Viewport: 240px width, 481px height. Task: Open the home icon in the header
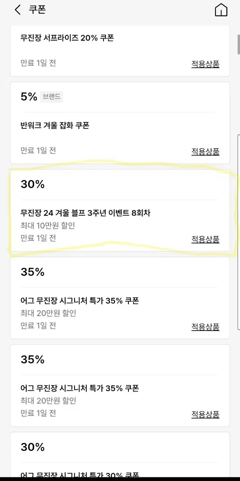coord(221,10)
